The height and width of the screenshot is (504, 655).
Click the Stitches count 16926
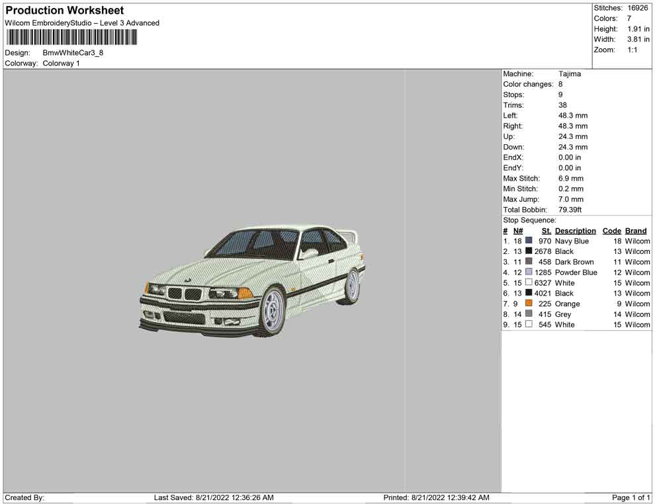pos(637,8)
